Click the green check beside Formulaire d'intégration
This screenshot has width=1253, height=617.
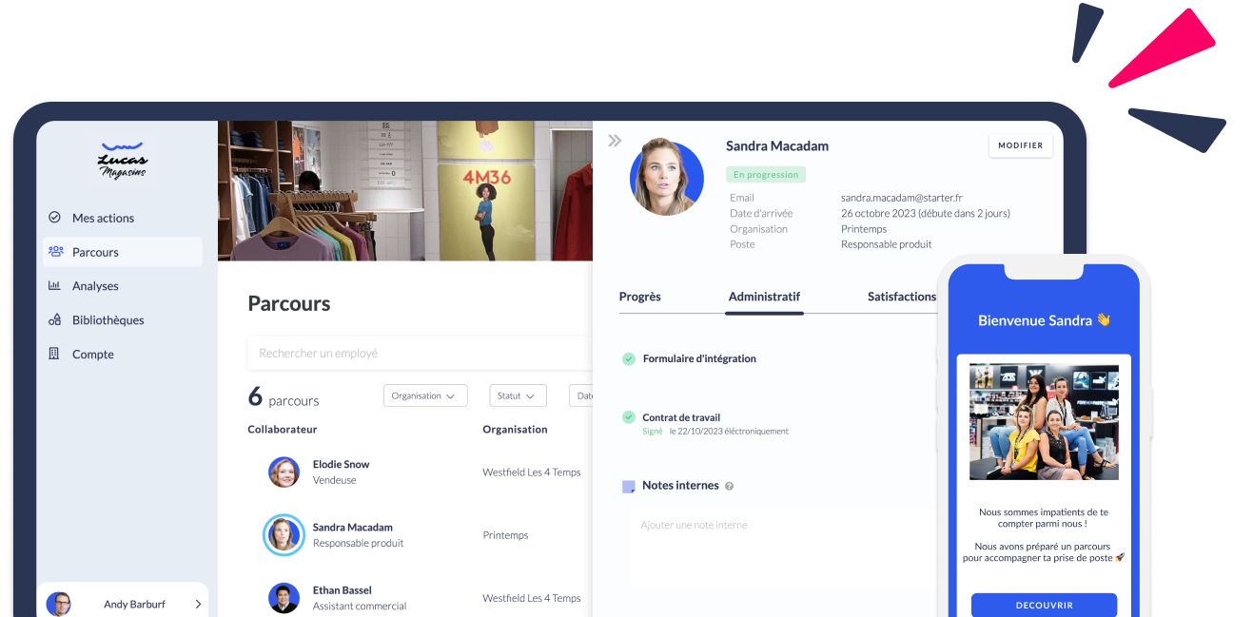click(629, 359)
